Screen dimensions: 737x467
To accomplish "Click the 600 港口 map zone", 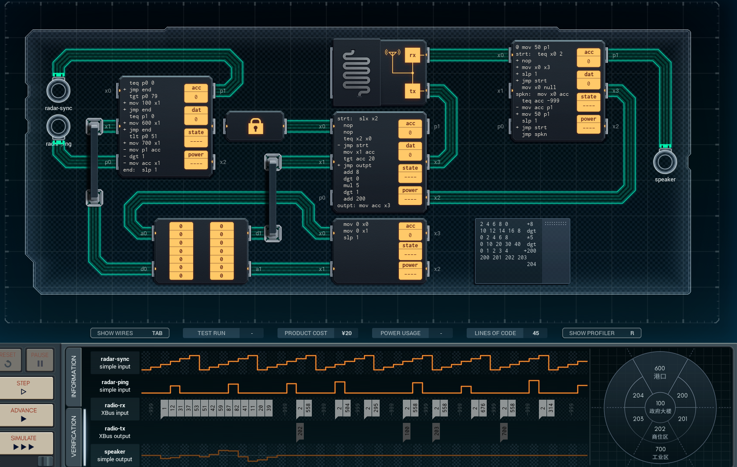I will click(660, 372).
